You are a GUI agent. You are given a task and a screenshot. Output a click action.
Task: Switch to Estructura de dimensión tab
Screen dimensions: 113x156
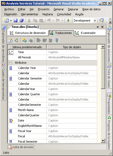click(x=28, y=33)
